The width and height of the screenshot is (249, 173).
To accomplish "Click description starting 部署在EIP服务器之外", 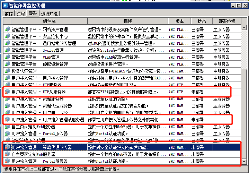I will [x=127, y=92].
